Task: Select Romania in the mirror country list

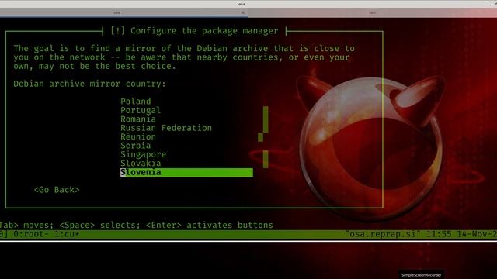Action: coord(138,119)
